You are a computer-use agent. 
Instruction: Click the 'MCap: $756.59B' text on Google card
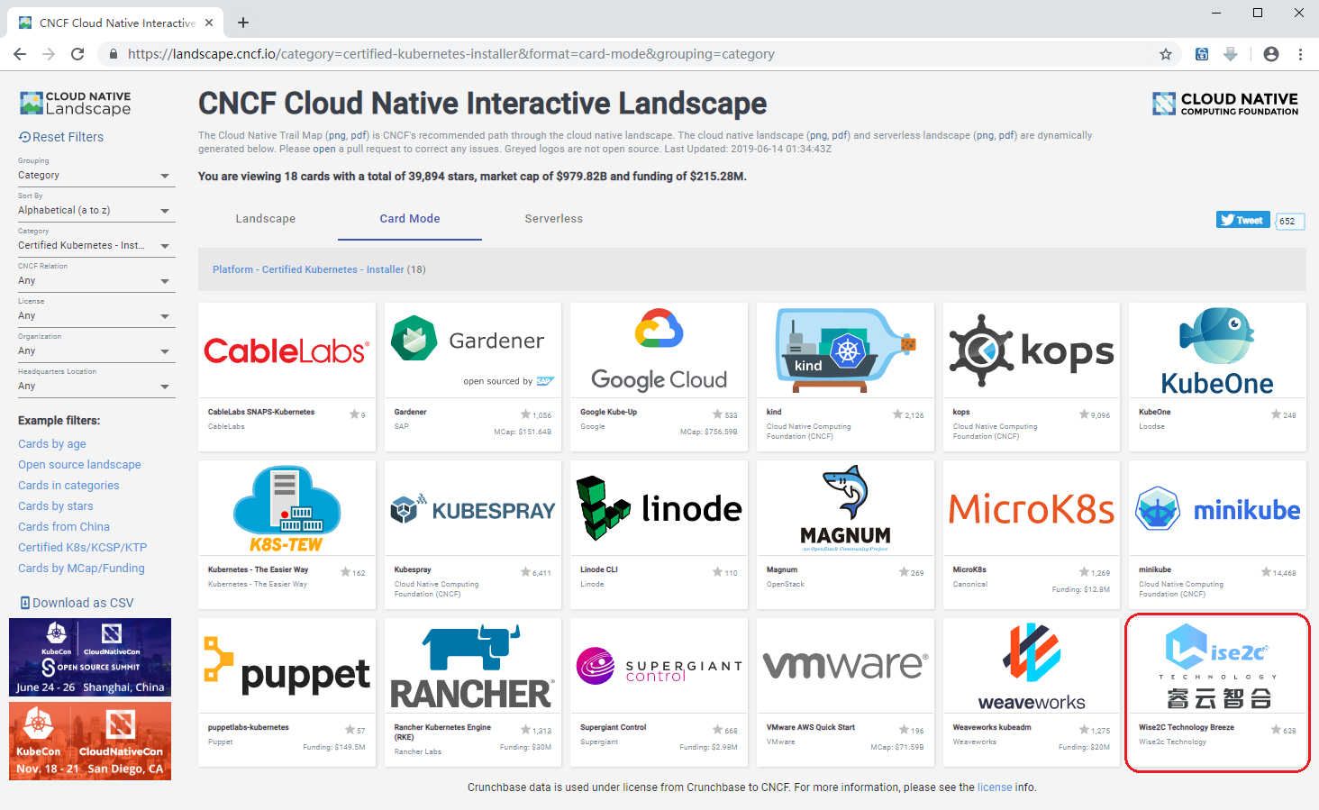pyautogui.click(x=708, y=432)
